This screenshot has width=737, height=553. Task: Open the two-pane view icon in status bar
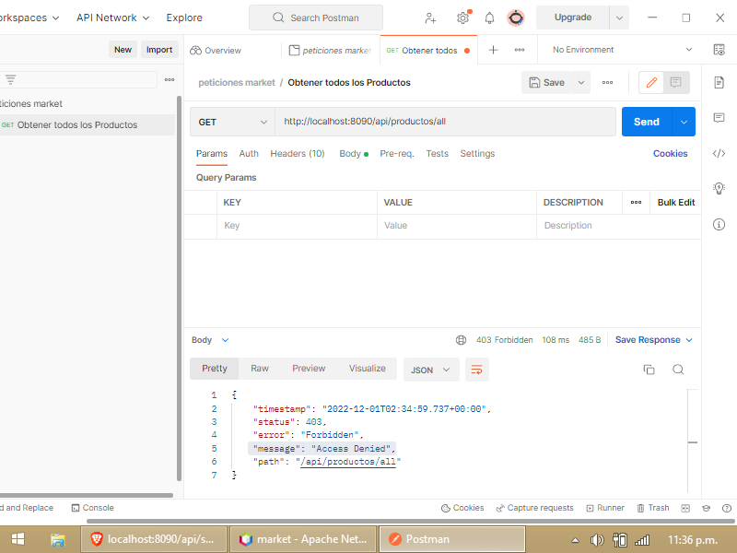pos(685,508)
